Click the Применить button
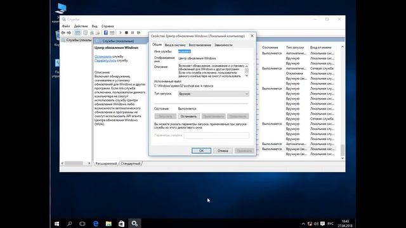 tap(244, 151)
